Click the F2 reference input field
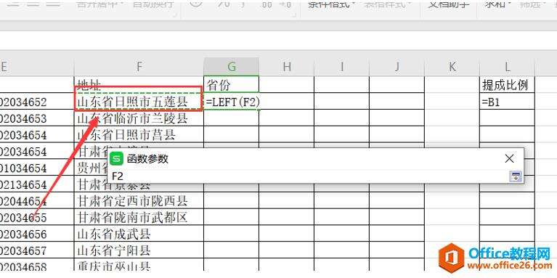The height and width of the screenshot is (278, 557). tap(309, 176)
